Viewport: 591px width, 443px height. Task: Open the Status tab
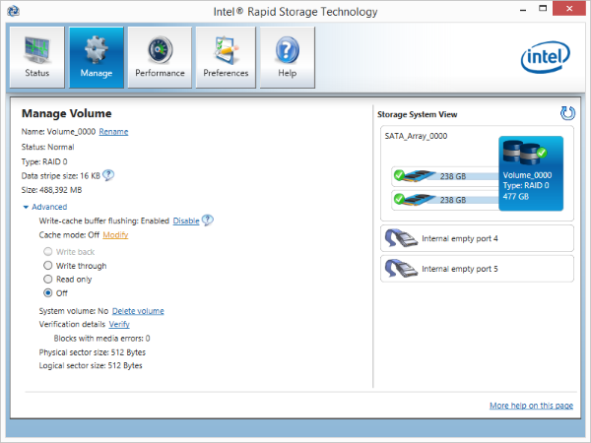click(37, 57)
